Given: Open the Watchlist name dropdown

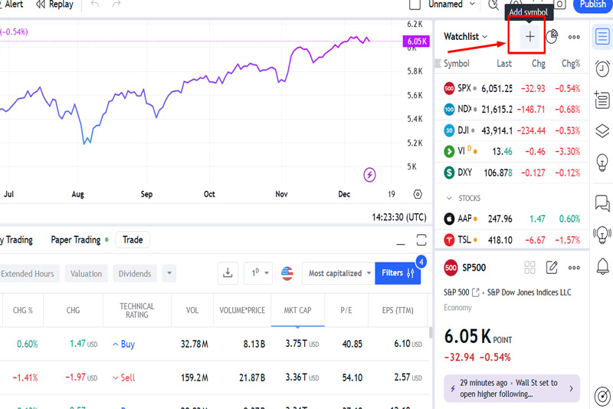Looking at the screenshot, I should pyautogui.click(x=466, y=37).
